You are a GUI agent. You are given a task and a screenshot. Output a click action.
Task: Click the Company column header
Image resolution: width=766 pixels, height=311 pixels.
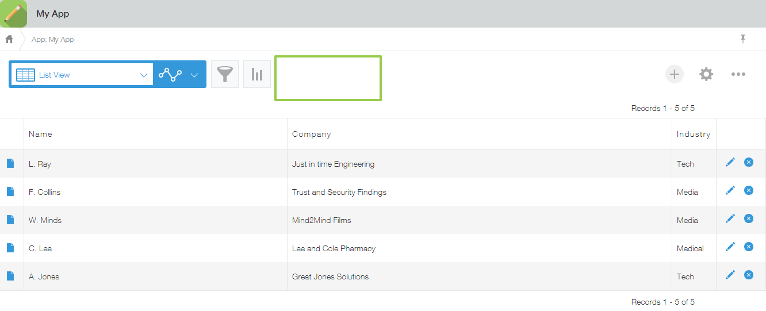[x=311, y=134]
